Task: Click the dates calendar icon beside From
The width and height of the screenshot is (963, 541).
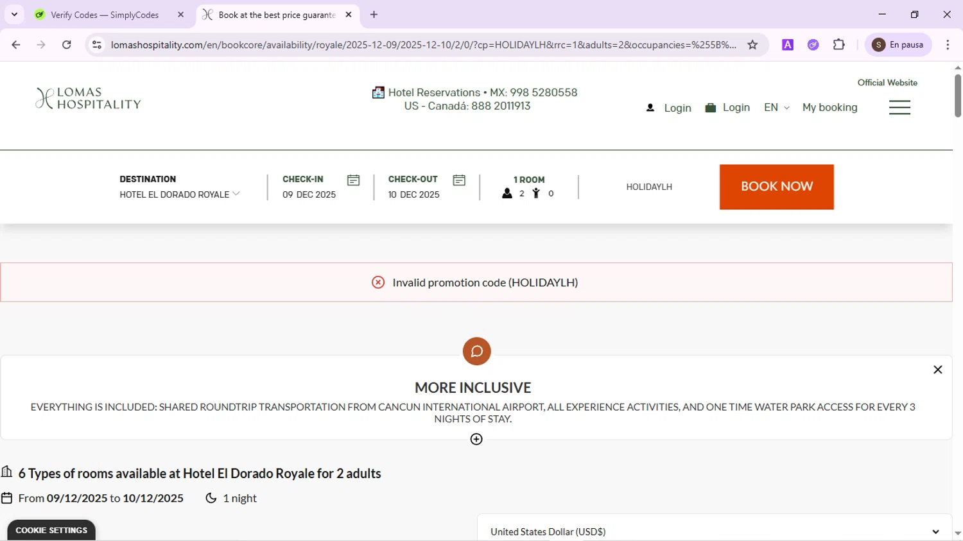Action: click(x=6, y=498)
